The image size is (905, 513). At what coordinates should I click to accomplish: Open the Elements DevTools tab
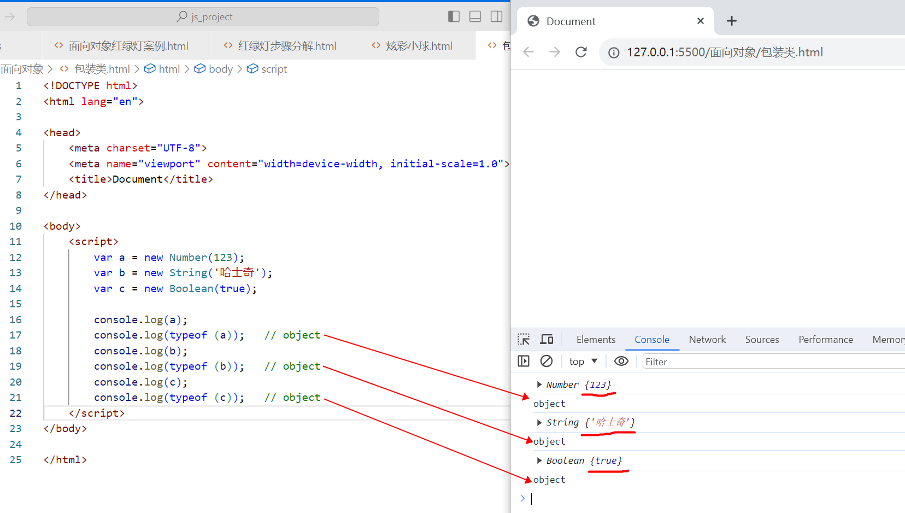pos(596,340)
